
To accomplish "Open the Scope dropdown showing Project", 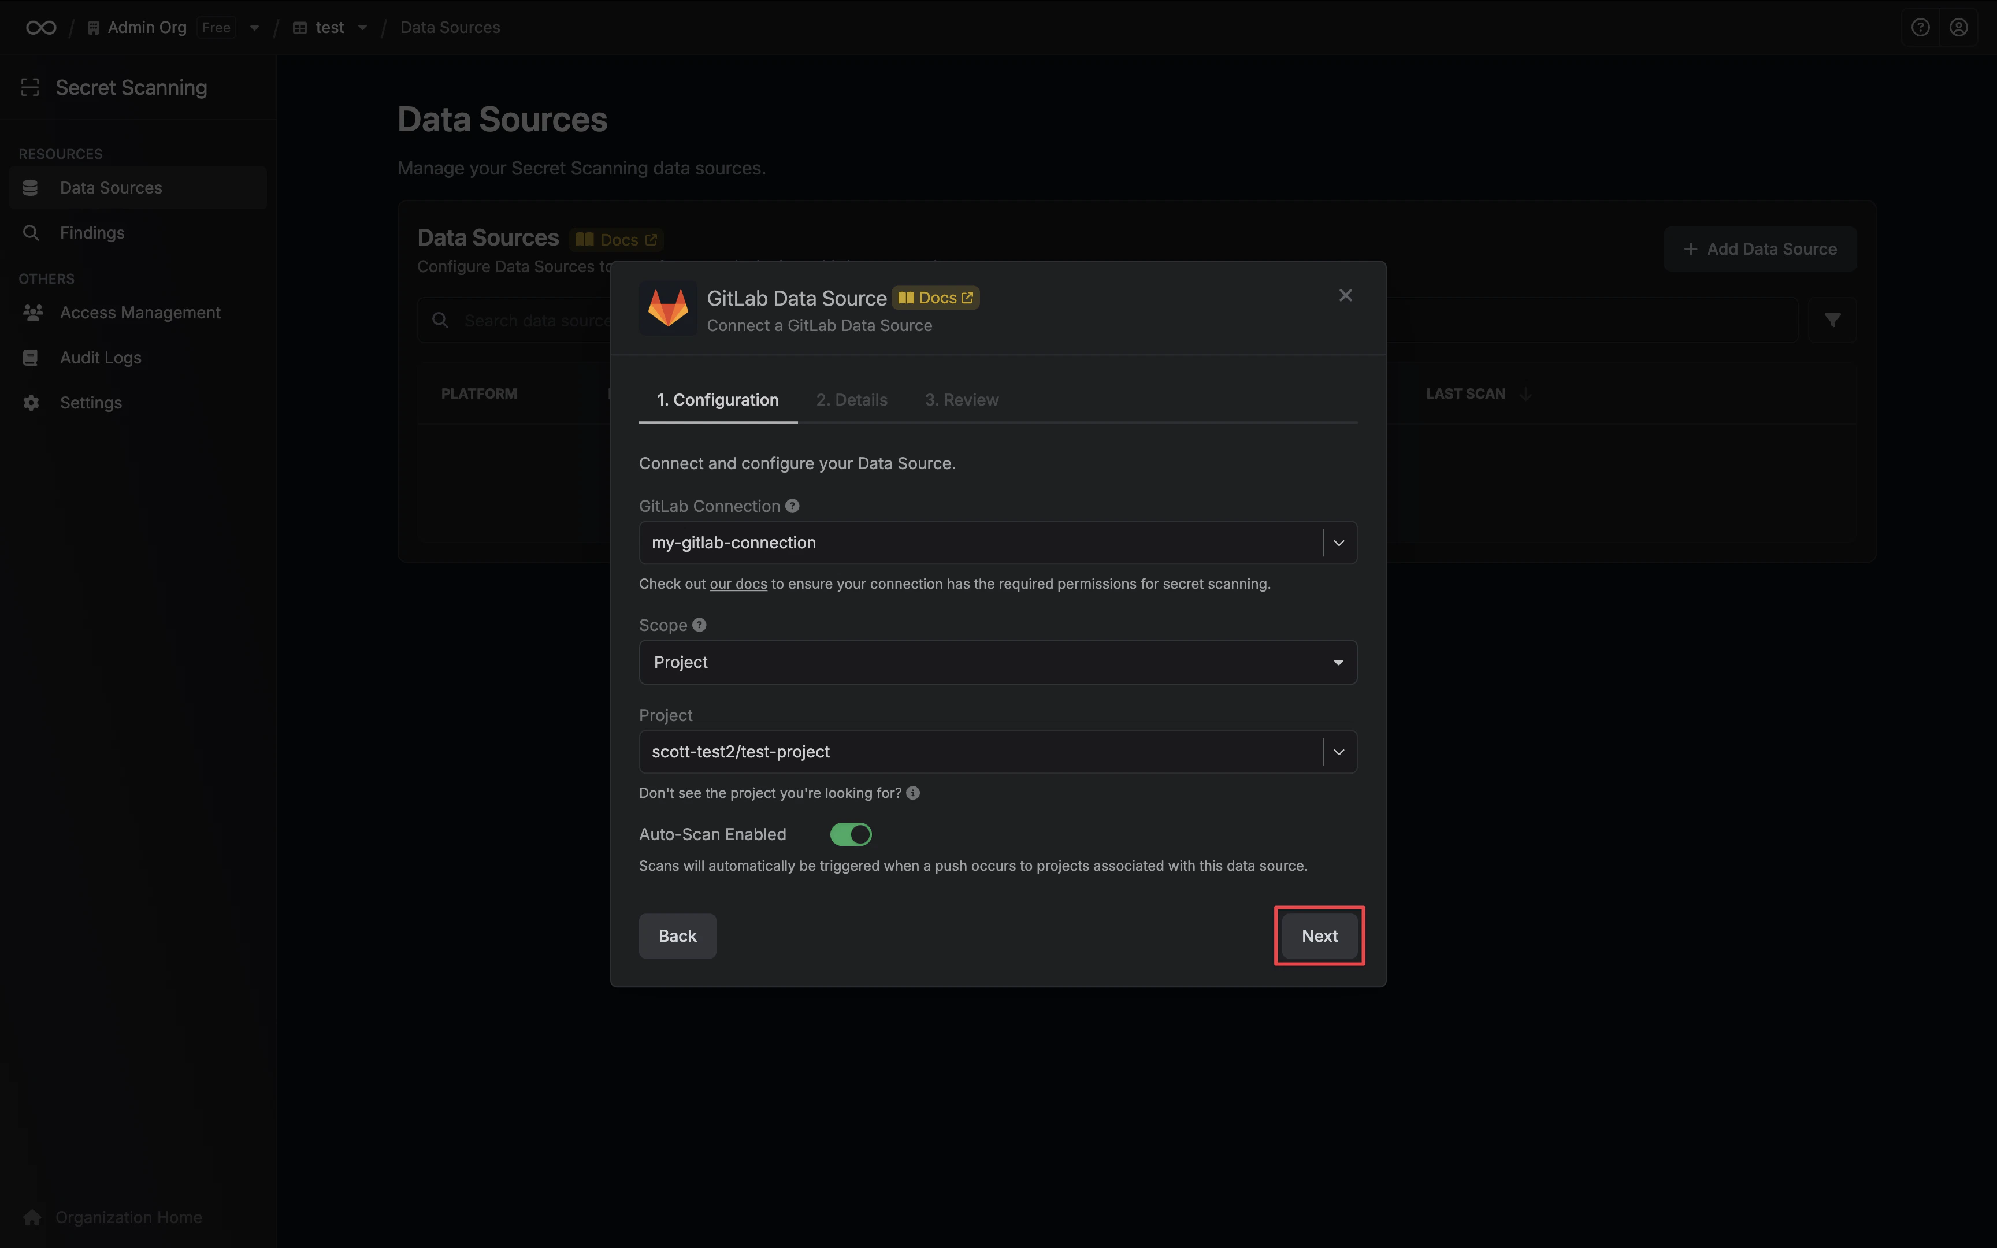I will click(998, 662).
